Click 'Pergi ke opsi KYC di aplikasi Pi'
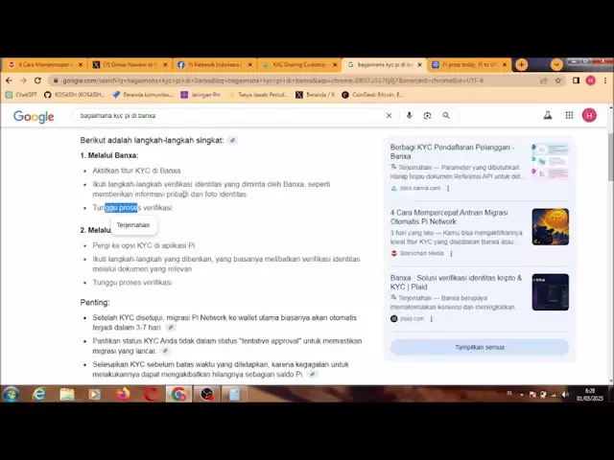This screenshot has width=614, height=460. tap(144, 245)
